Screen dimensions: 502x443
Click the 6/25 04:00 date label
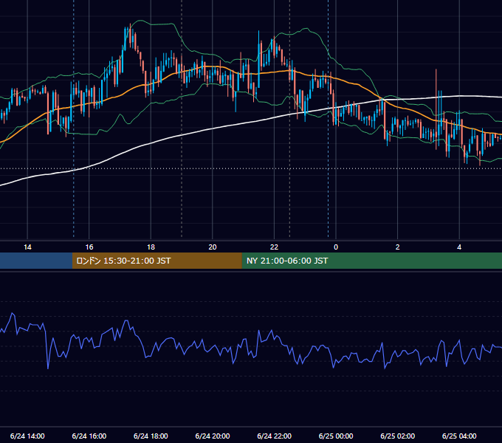coord(459,436)
